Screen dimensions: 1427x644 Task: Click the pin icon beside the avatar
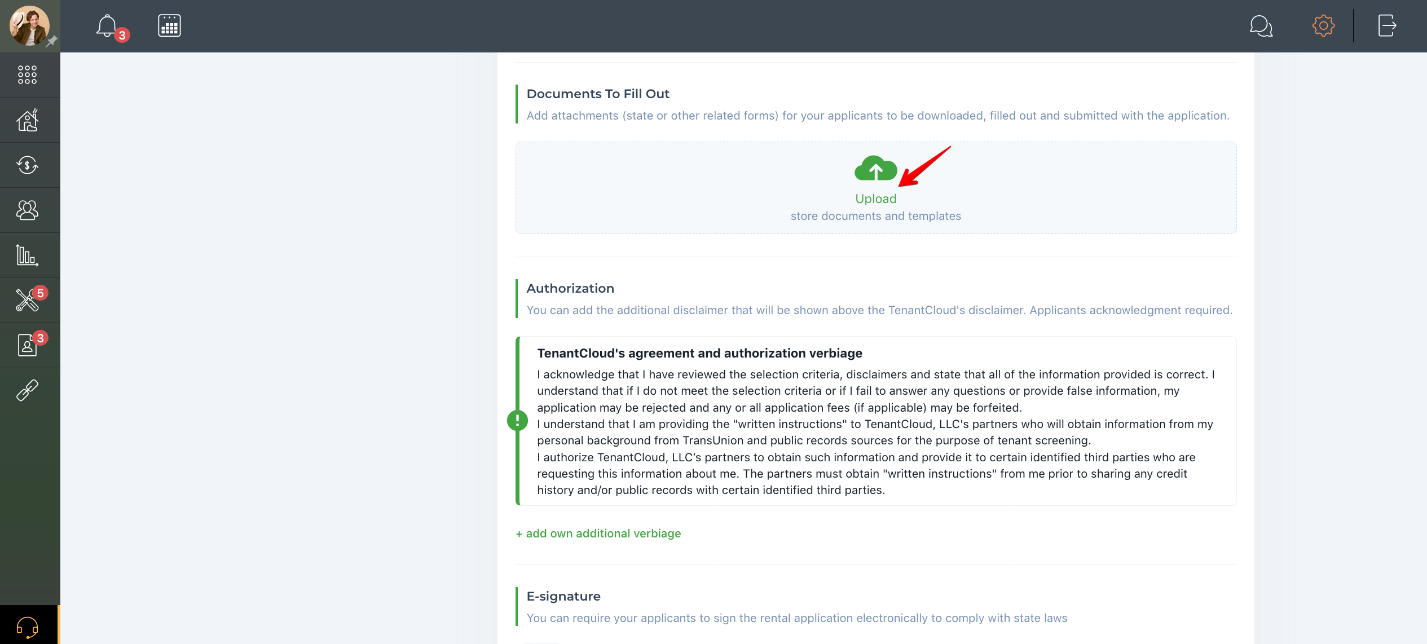(52, 41)
